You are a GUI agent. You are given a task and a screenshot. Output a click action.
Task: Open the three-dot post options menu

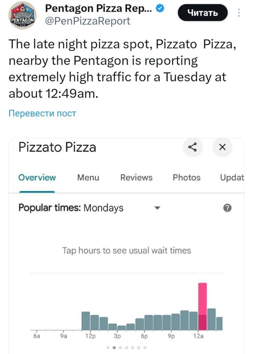tap(239, 13)
